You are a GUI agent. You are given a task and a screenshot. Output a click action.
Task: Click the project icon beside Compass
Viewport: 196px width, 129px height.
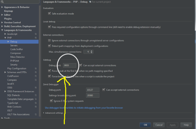click(36, 80)
